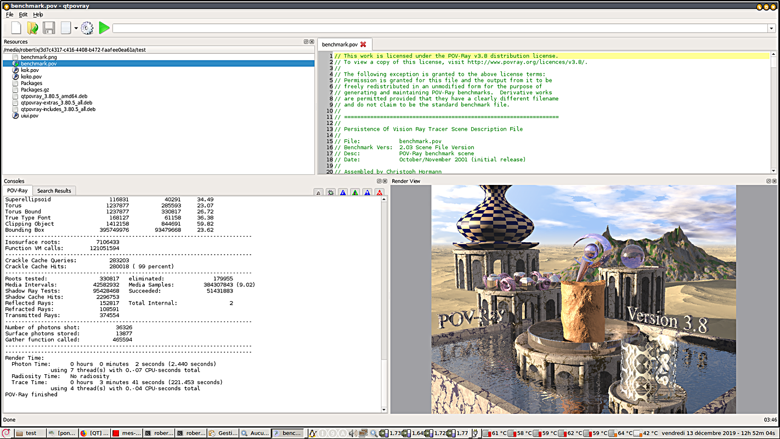
Task: Select qtpovray_3.80.5_amd64.deb in Resources
Action: pyautogui.click(x=54, y=97)
